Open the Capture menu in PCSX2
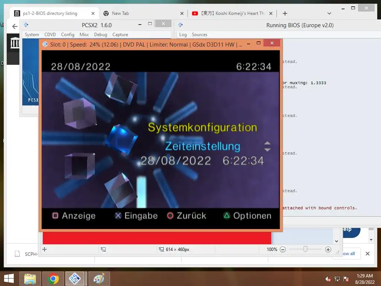The image size is (381, 286). 120,35
